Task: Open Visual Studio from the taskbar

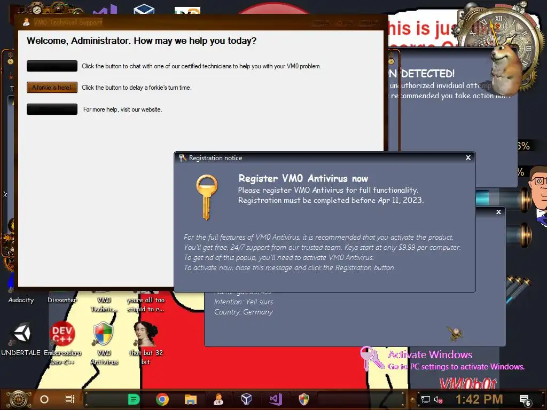Action: tap(275, 399)
